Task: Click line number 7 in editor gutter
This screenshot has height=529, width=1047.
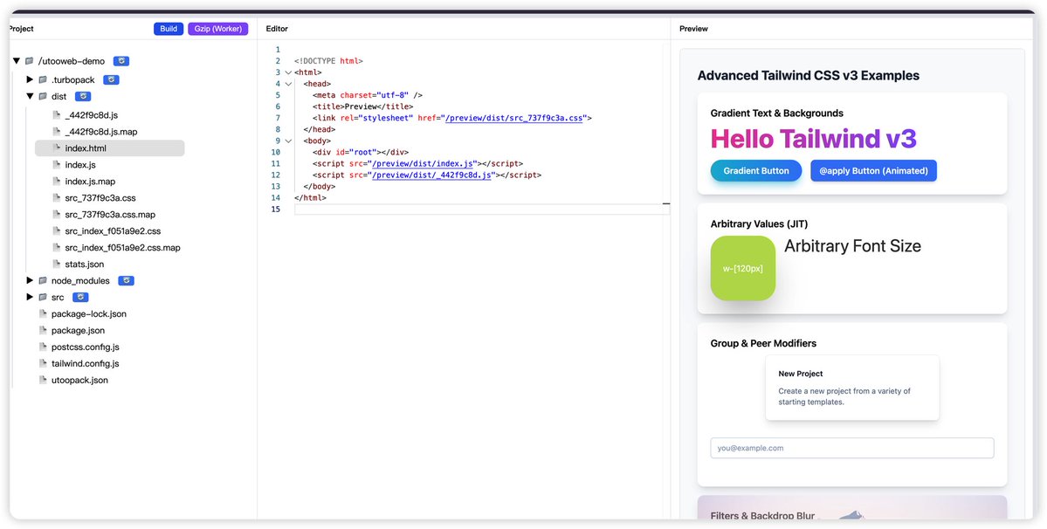Action: [x=277, y=118]
